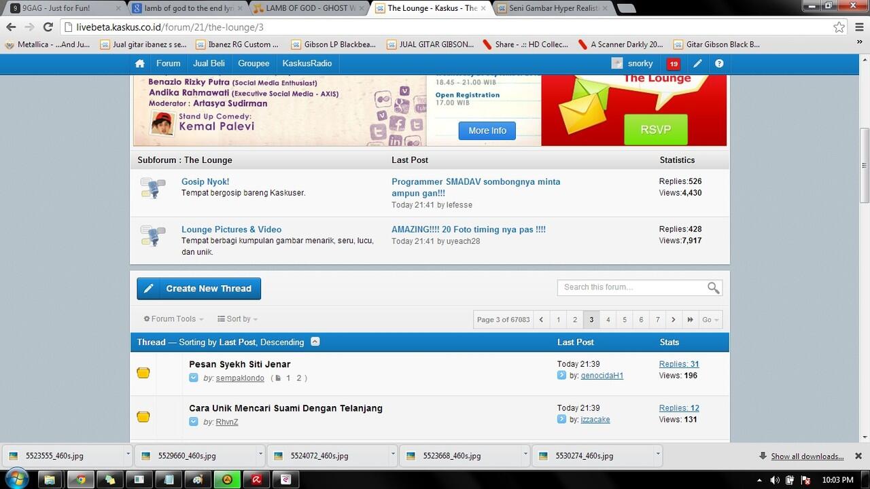Bookmark this page with the star icon
870x489 pixels.
point(839,27)
